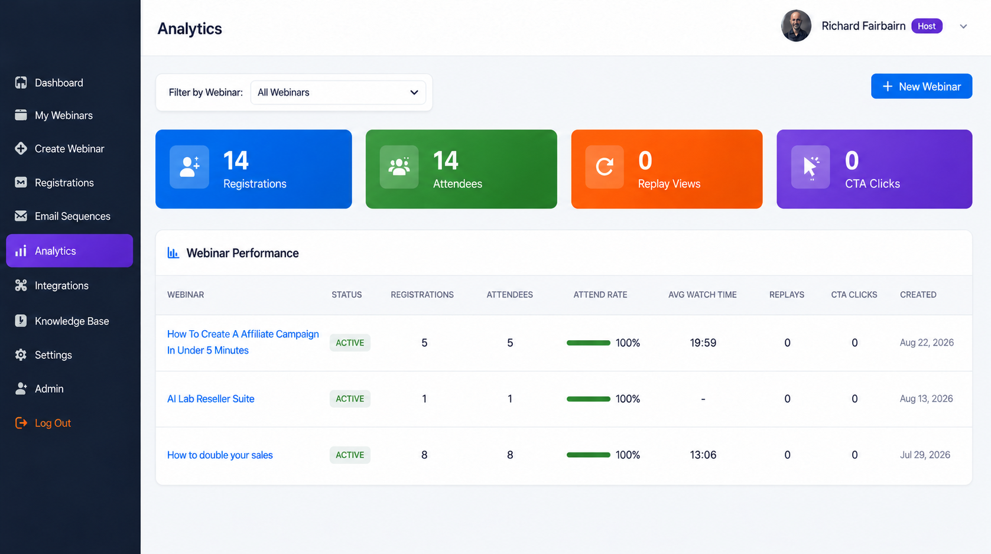Open the AI Lab Reseller Suite link

(210, 399)
